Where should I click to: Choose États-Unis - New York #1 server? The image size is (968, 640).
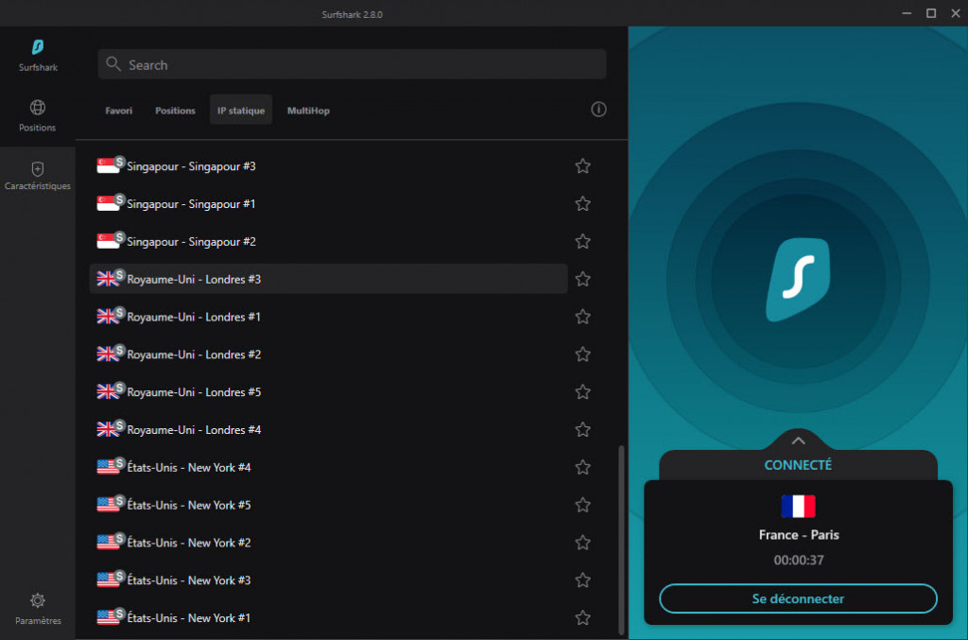328,617
